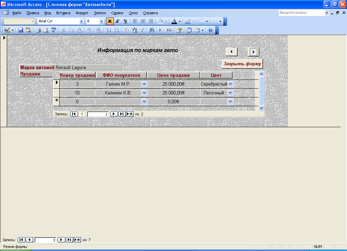Viewport: 347px width, 251px height.
Task: Click the Apply Filter funnel icon
Action: tap(142, 30)
